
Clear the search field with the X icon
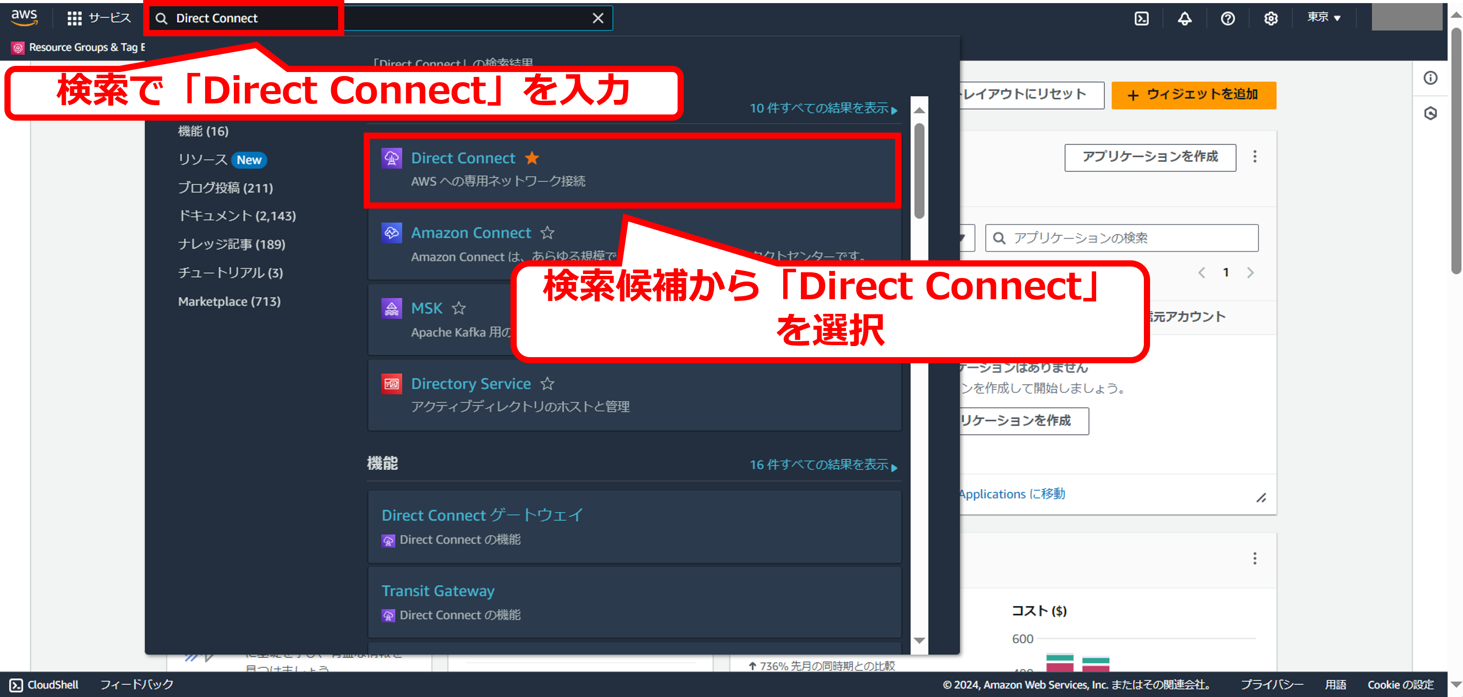pos(598,18)
